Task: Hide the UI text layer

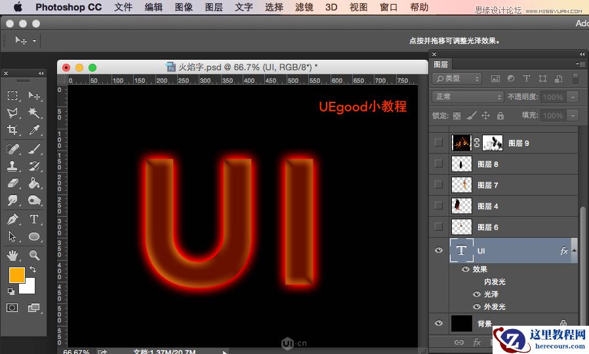Action: tap(438, 250)
